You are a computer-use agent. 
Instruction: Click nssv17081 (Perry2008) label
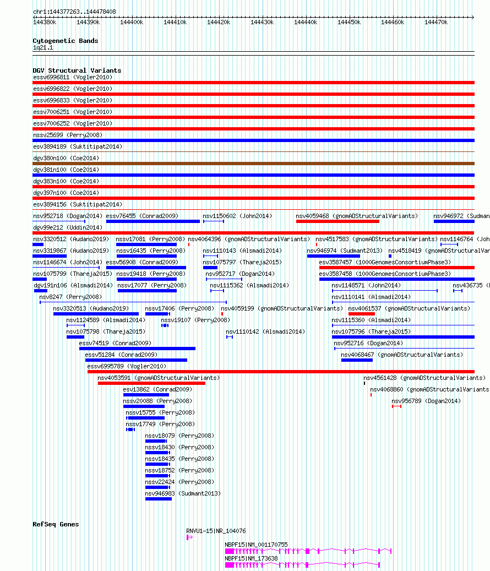click(x=150, y=240)
